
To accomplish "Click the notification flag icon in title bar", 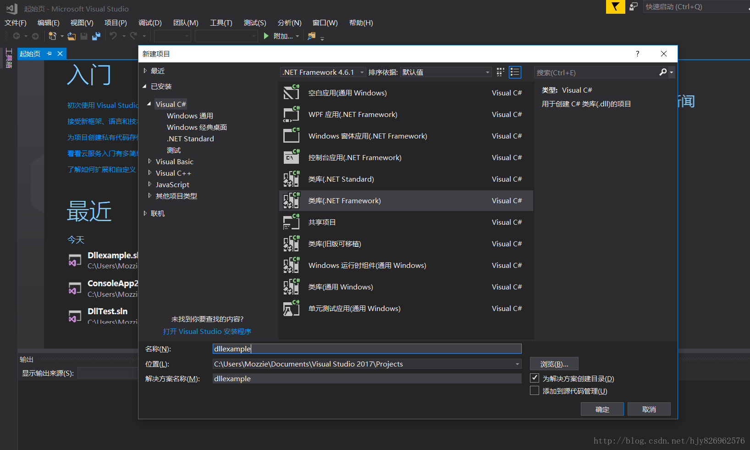I will 615,7.
